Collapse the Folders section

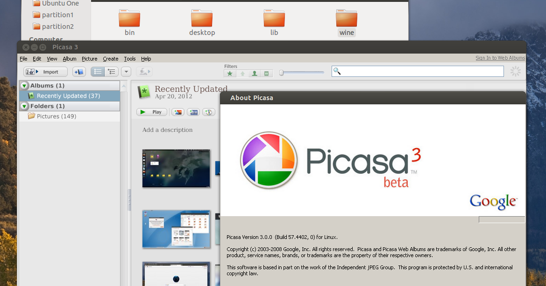[x=24, y=106]
